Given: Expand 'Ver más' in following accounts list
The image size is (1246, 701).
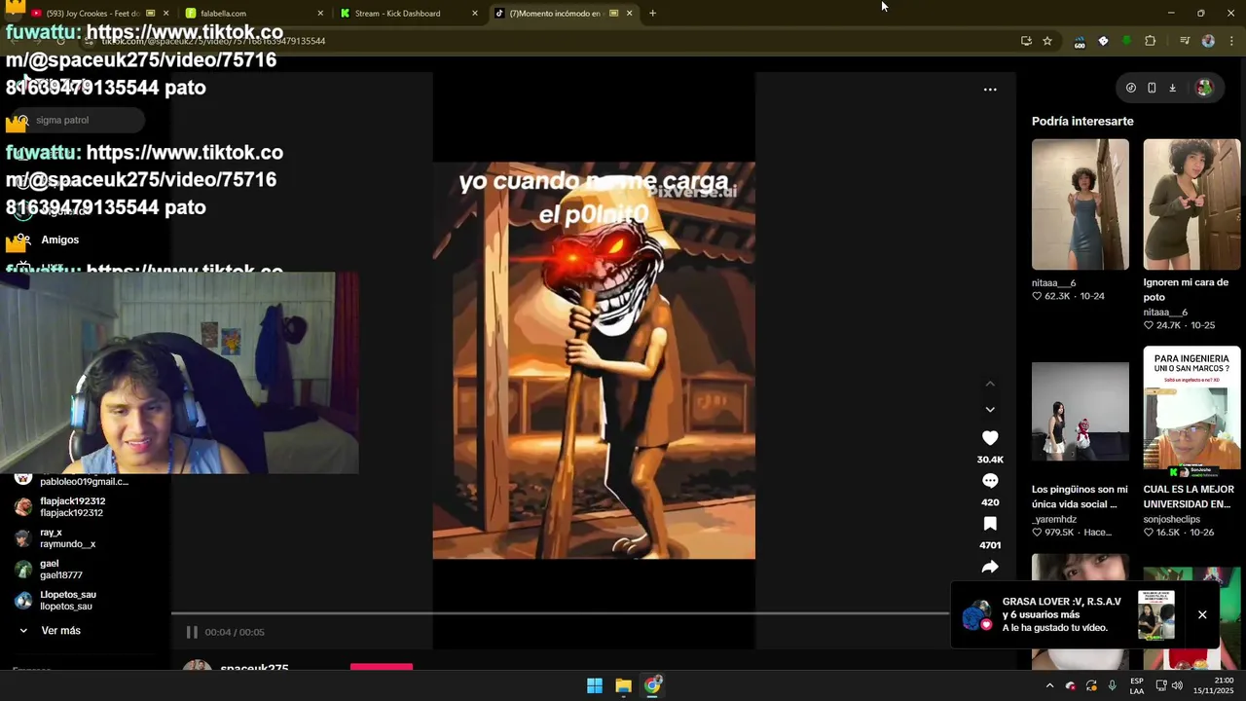Looking at the screenshot, I should [51, 631].
